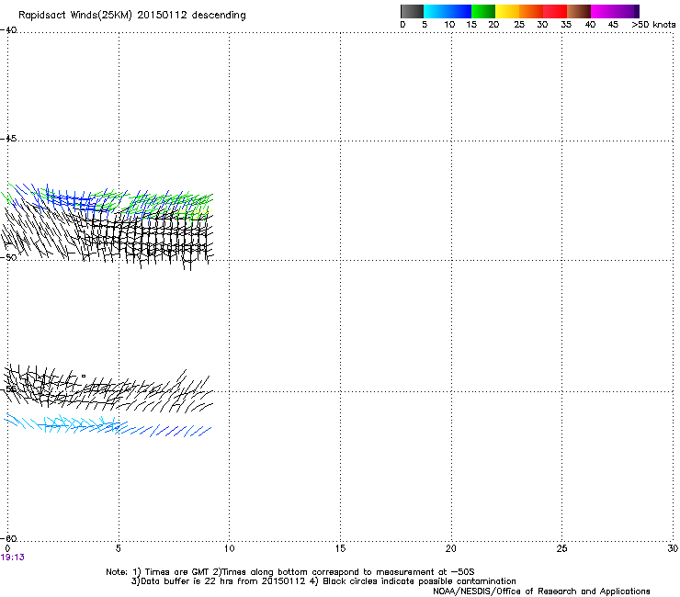Click the '-40' latitude axis label
The width and height of the screenshot is (680, 597).
tap(8, 30)
